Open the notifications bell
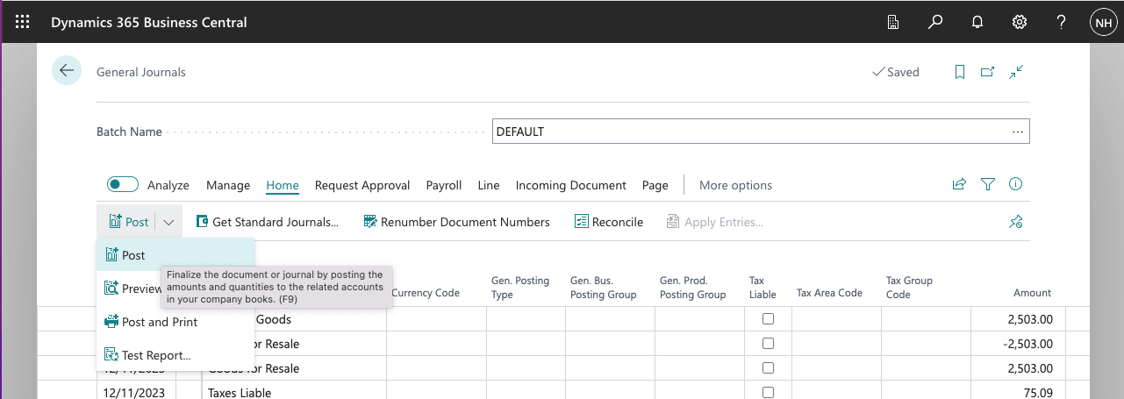The image size is (1124, 399). click(x=977, y=23)
